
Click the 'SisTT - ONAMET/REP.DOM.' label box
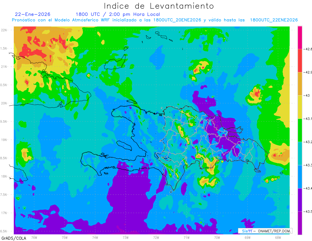[x=265, y=231]
